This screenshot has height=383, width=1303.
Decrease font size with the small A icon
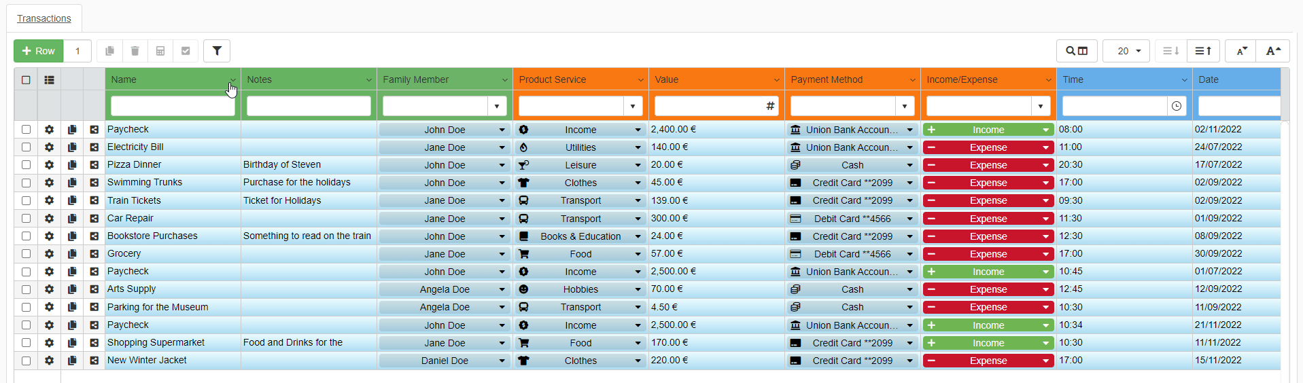click(1242, 51)
